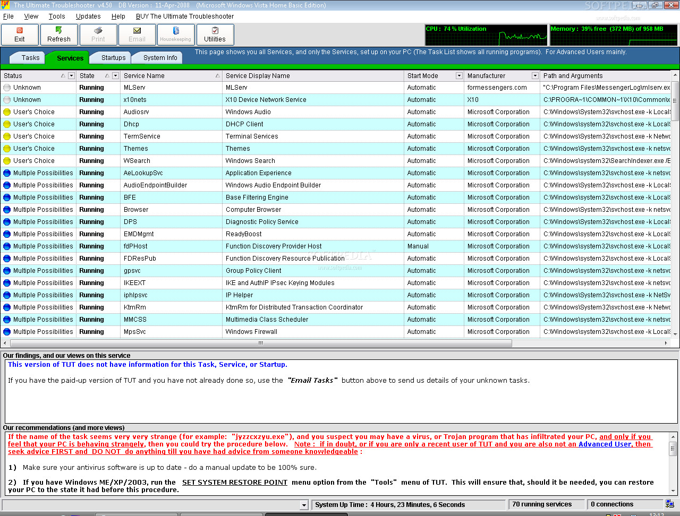Click the yellow status icon for TermService
Viewport: 680px width, 516px height.
click(7, 136)
